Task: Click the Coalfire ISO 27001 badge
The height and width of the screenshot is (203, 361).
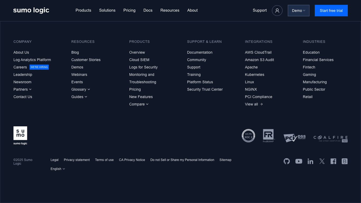Action: (x=331, y=139)
